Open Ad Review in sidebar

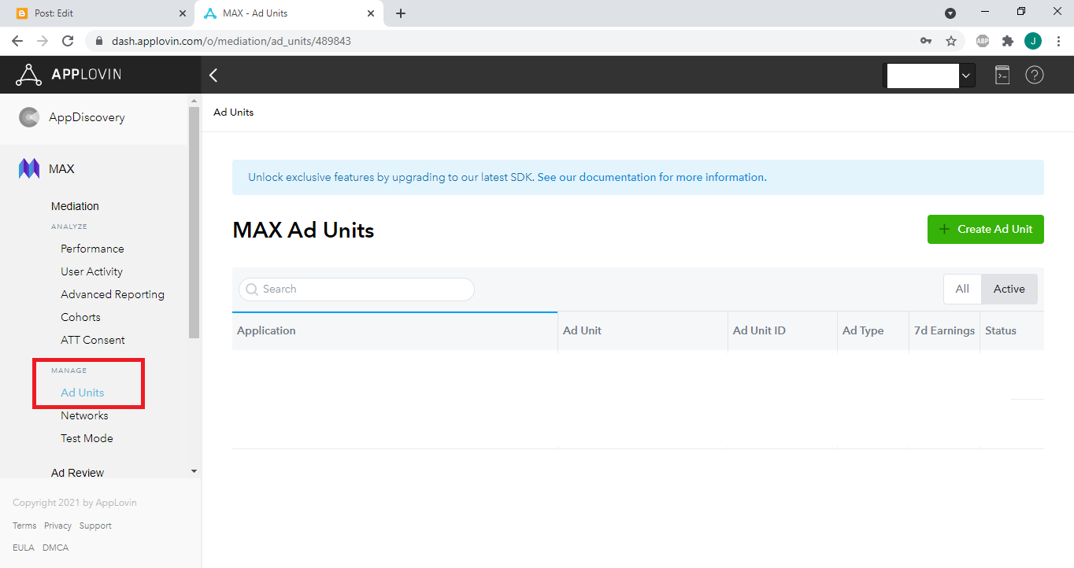pos(77,473)
